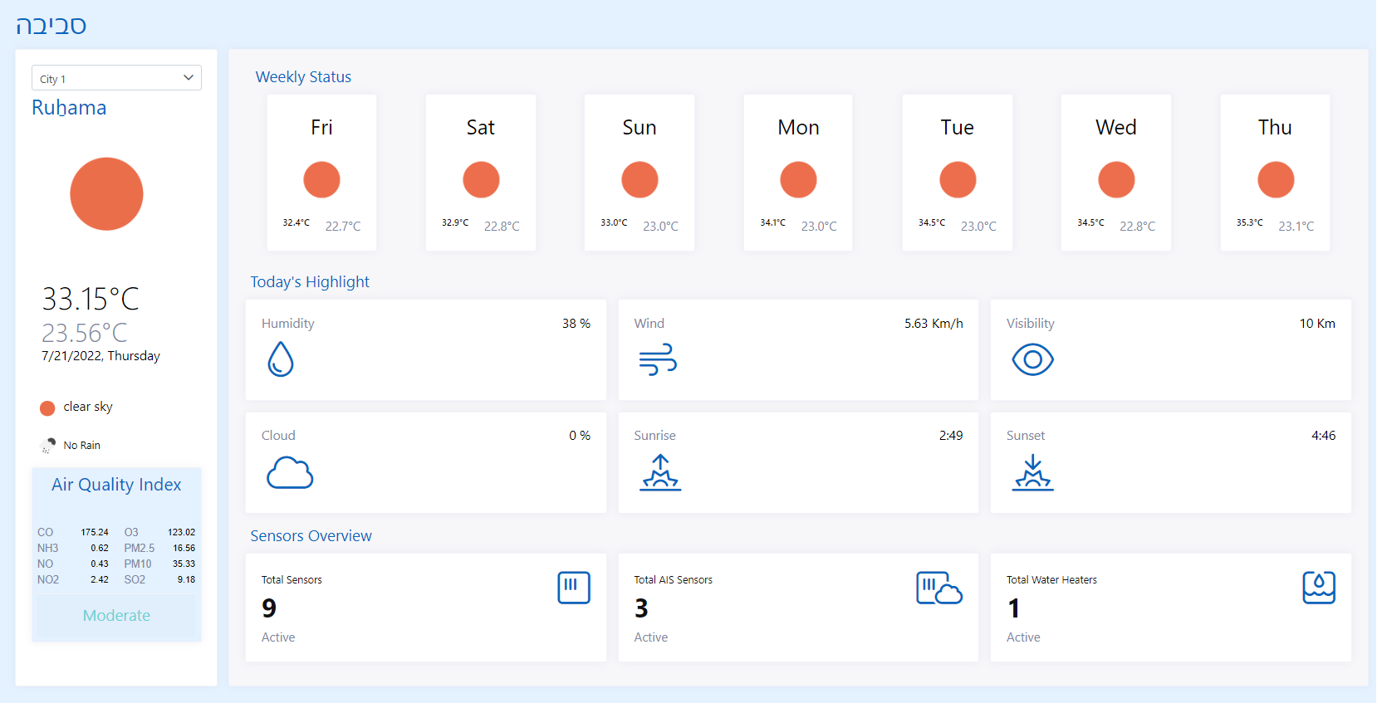Click the Ruhama city name
The width and height of the screenshot is (1377, 703).
point(69,108)
